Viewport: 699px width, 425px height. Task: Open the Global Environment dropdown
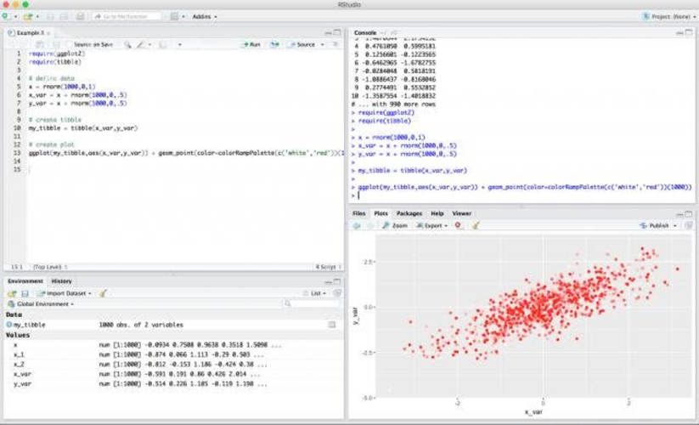41,304
